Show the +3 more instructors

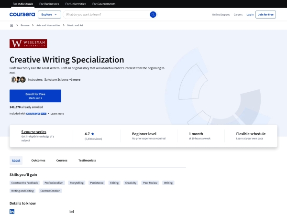click(x=75, y=79)
